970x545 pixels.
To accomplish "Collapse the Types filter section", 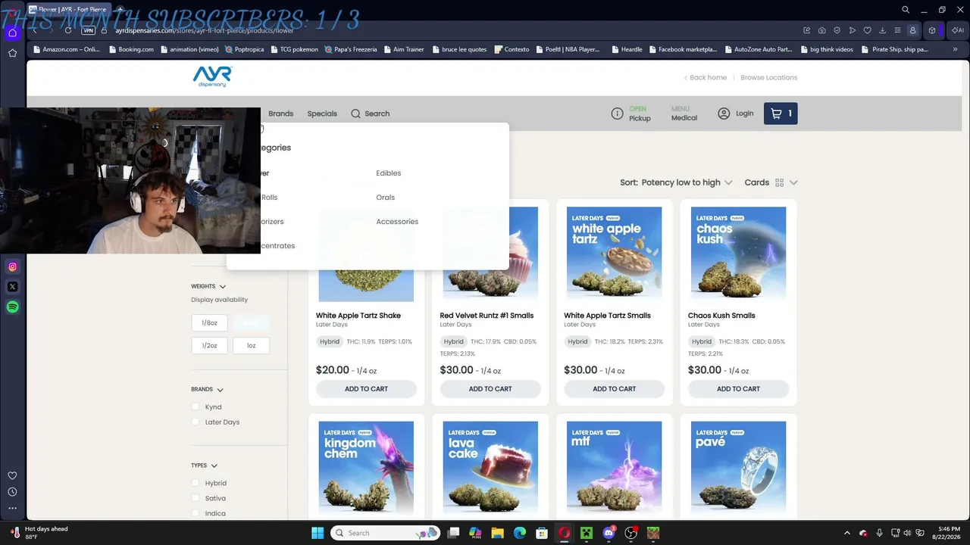I will 204,466.
